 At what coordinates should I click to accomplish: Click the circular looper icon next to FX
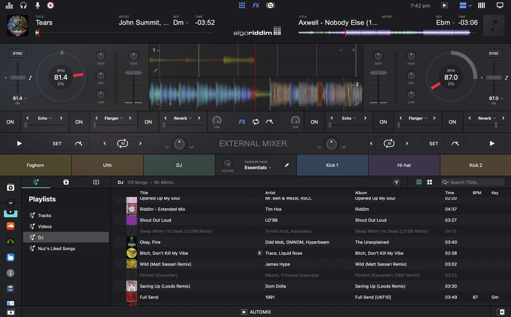tap(270, 6)
